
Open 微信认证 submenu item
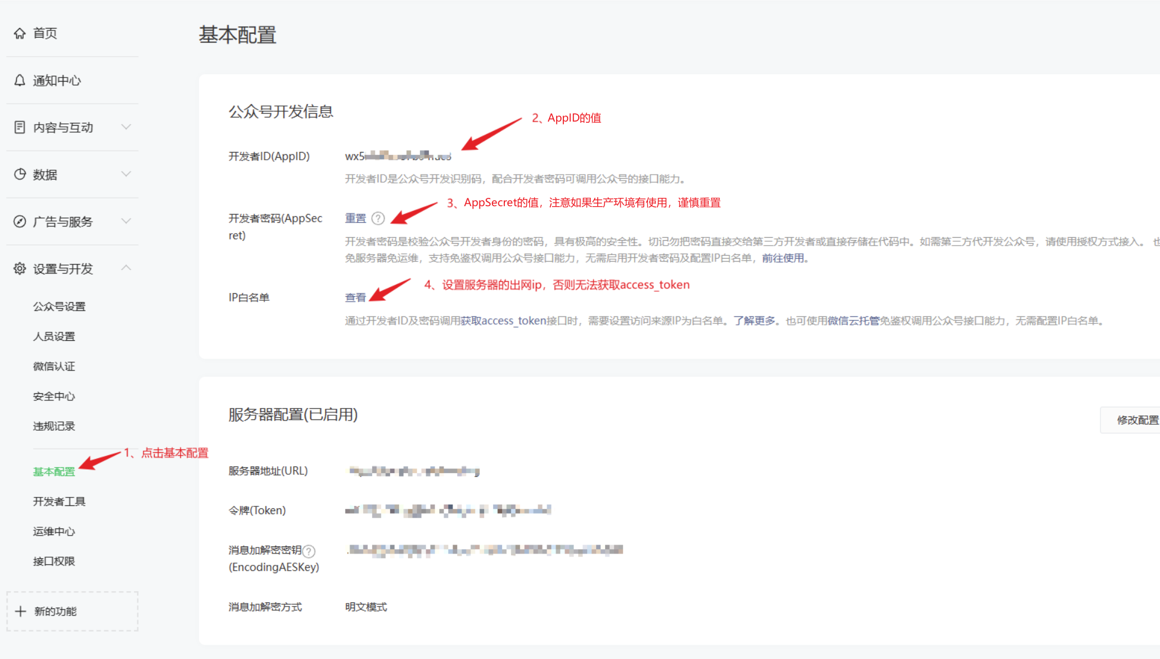(x=54, y=366)
